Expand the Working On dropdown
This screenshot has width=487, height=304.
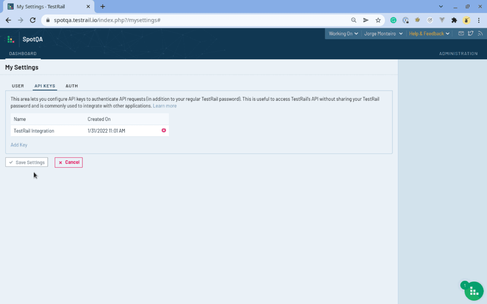pyautogui.click(x=343, y=33)
